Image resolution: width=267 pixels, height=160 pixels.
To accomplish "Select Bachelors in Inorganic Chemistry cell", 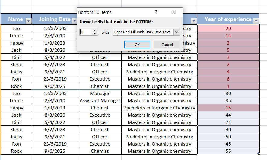I will [159, 108].
